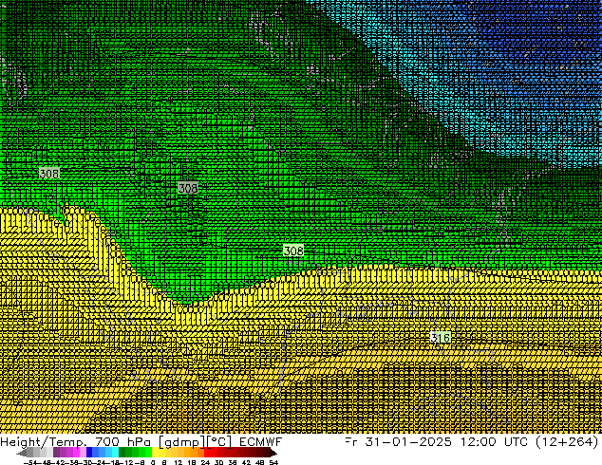Click the 316 height contour label
Screen dimensions: 602x465
441,338
